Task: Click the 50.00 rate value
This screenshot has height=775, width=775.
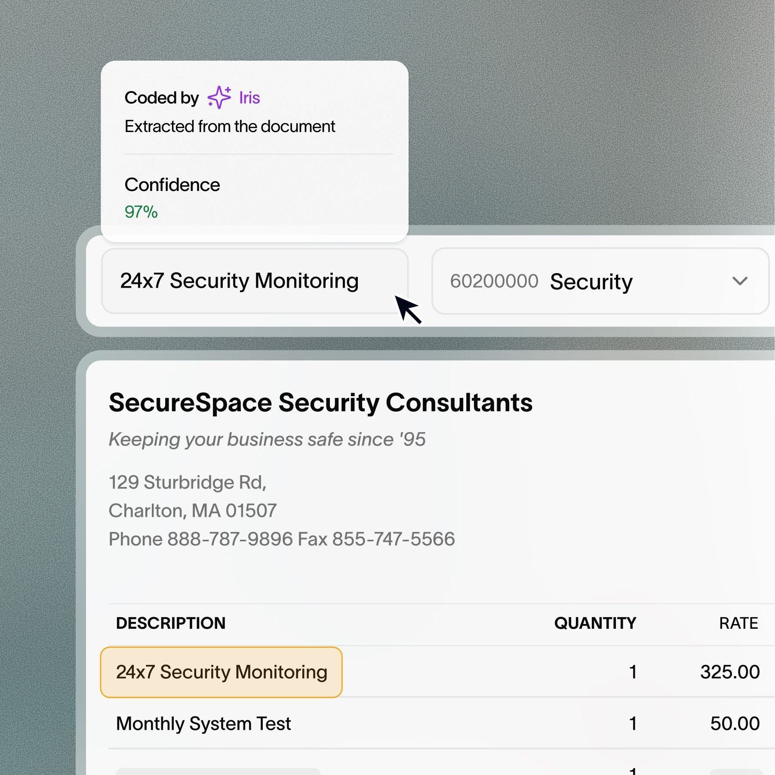Action: coord(735,723)
